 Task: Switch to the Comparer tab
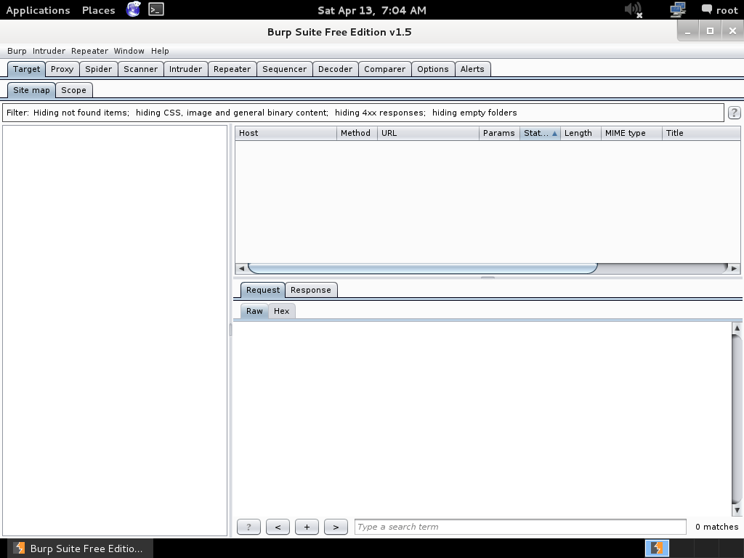click(385, 69)
